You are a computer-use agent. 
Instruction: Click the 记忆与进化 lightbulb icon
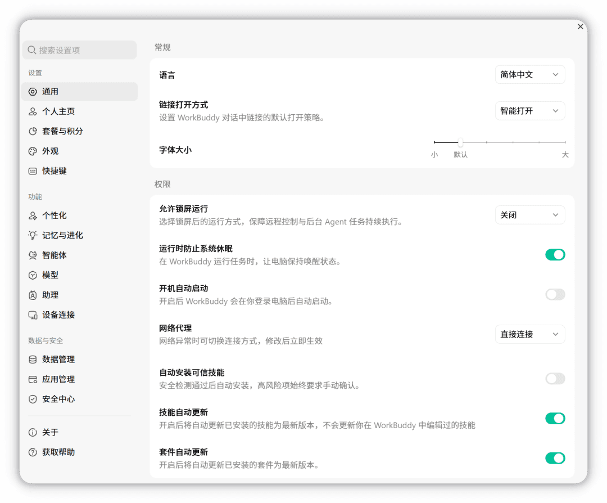click(x=33, y=235)
